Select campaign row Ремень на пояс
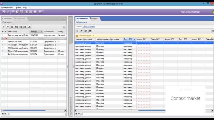214x120 pixels. (x=34, y=42)
